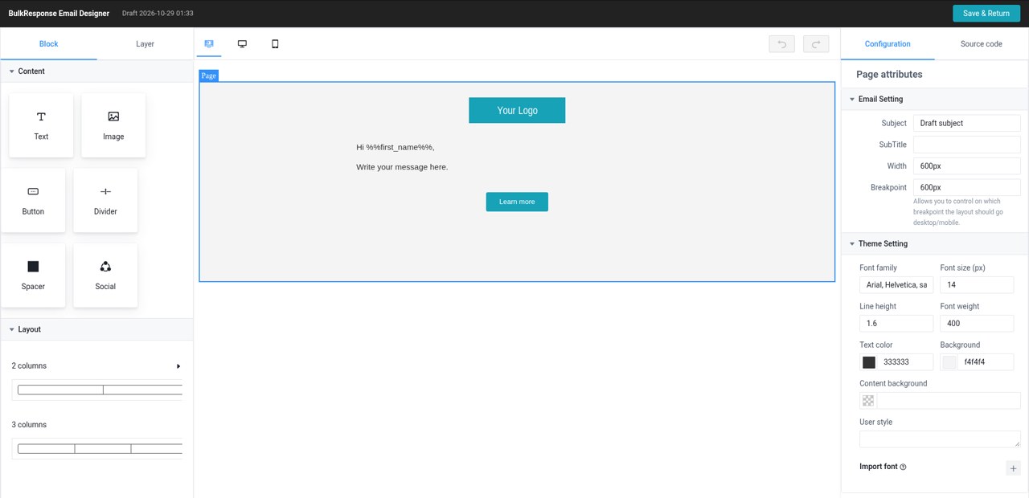The image size is (1029, 498).
Task: Edit the Subject field
Action: (x=967, y=123)
